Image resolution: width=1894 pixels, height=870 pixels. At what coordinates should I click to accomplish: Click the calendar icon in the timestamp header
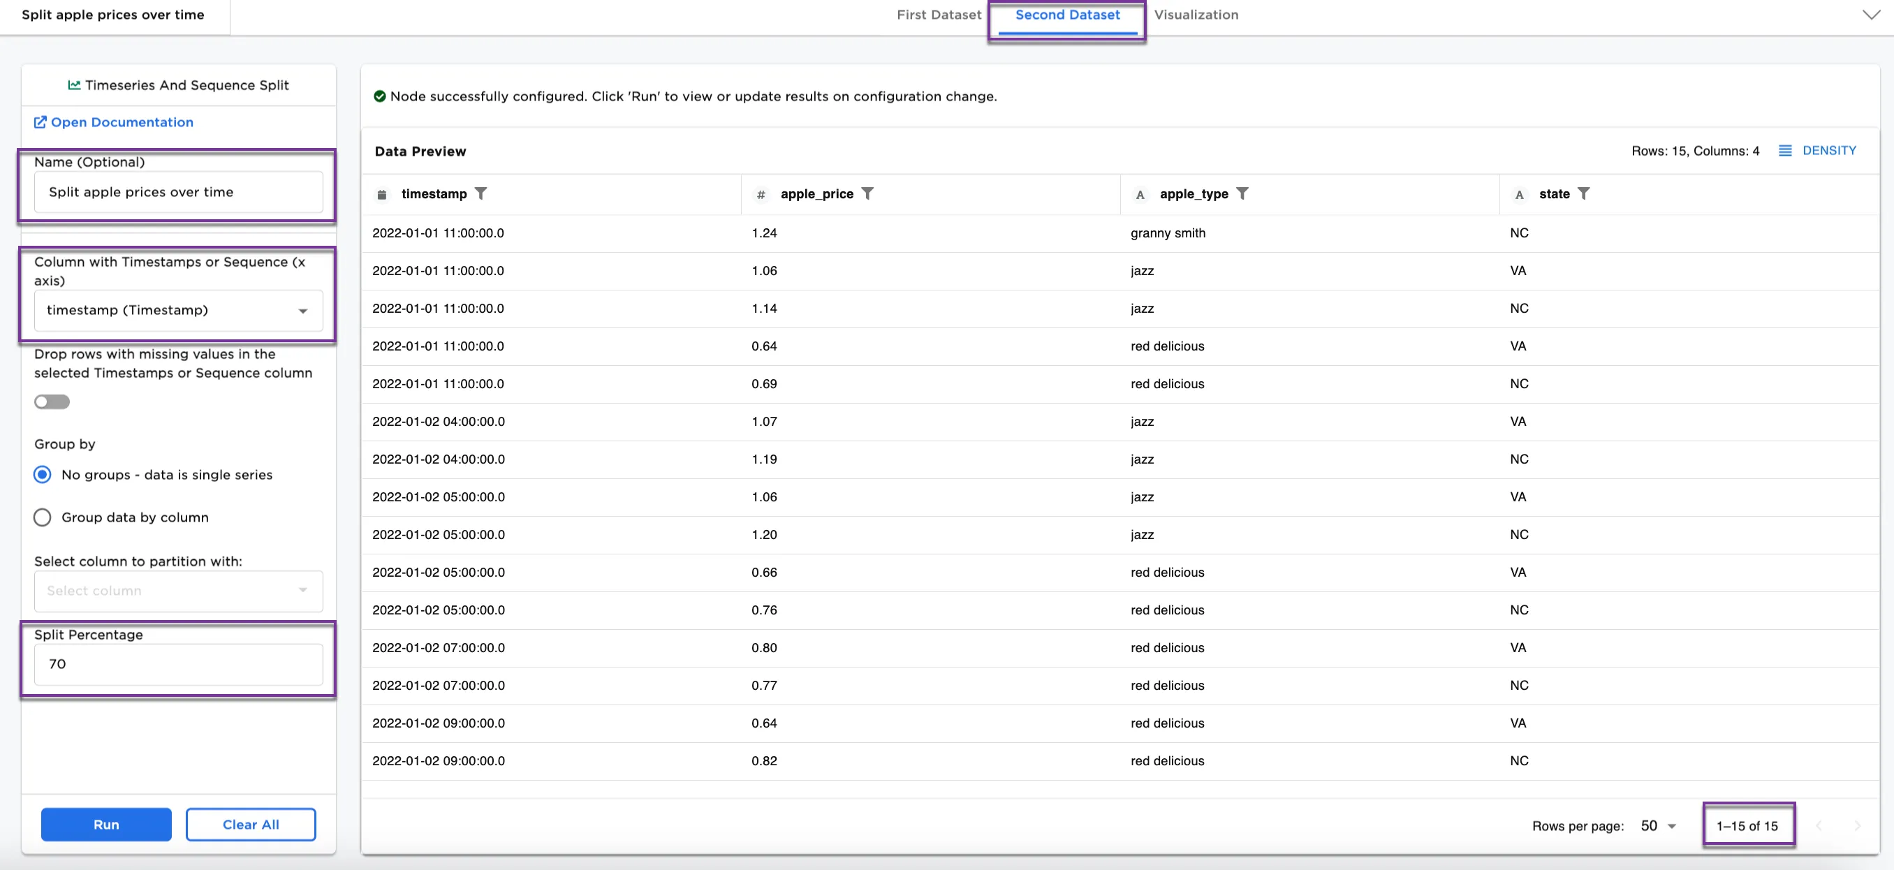tap(381, 195)
